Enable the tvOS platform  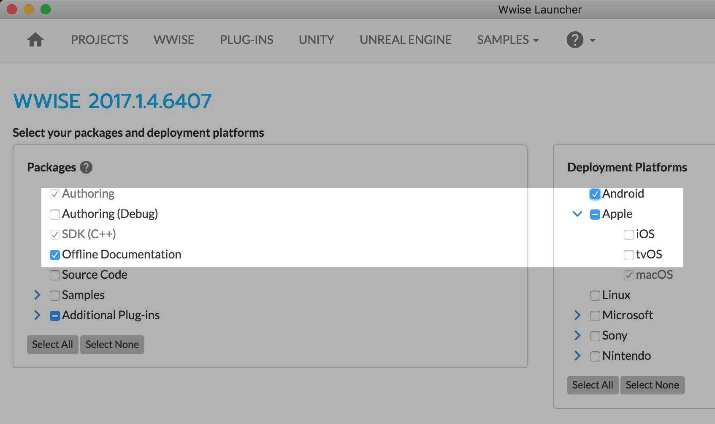(x=628, y=255)
